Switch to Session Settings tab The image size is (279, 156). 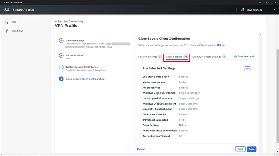tap(150, 57)
